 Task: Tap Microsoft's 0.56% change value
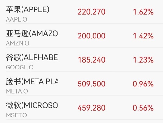143,108
